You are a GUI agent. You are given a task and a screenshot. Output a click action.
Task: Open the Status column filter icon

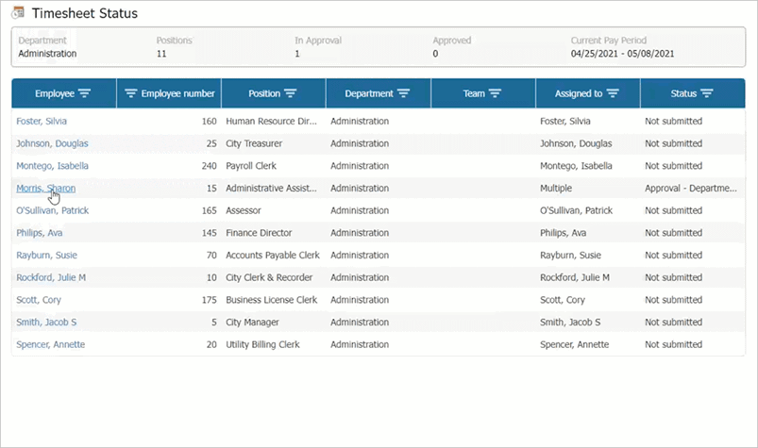(707, 93)
